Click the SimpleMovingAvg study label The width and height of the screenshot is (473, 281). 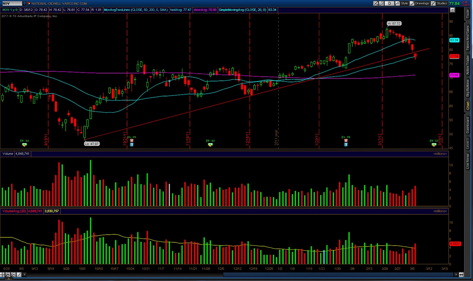[242, 10]
